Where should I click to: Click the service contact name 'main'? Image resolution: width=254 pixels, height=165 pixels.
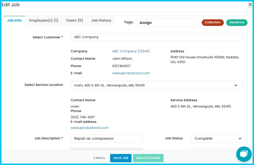point(75,106)
